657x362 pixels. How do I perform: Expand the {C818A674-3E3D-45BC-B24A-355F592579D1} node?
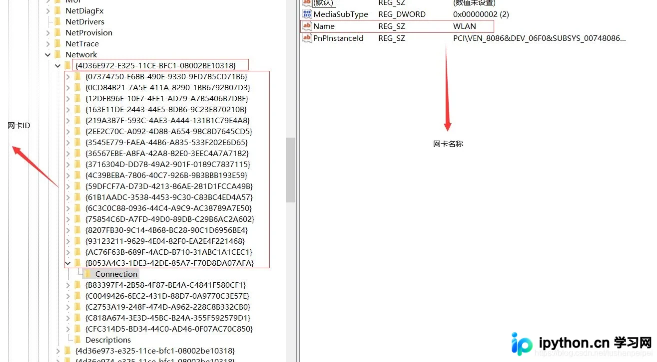tap(68, 318)
